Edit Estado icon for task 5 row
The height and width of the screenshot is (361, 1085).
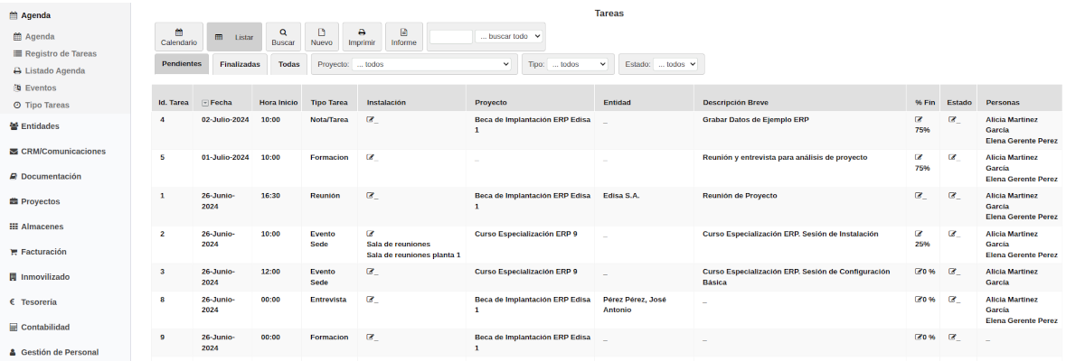(x=952, y=157)
